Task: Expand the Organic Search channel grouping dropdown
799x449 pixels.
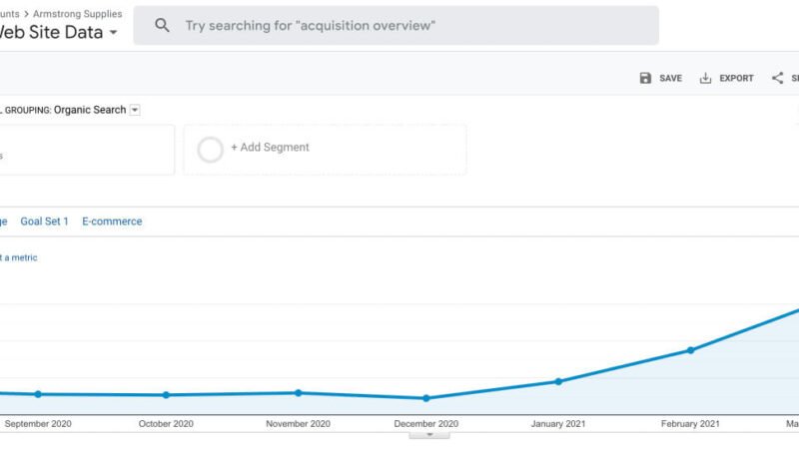Action: (135, 111)
